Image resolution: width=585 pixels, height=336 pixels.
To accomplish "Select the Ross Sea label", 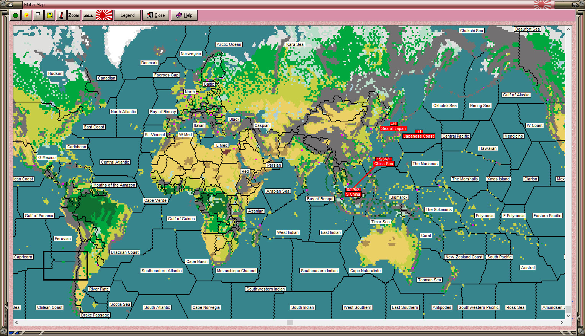I will [x=515, y=307].
